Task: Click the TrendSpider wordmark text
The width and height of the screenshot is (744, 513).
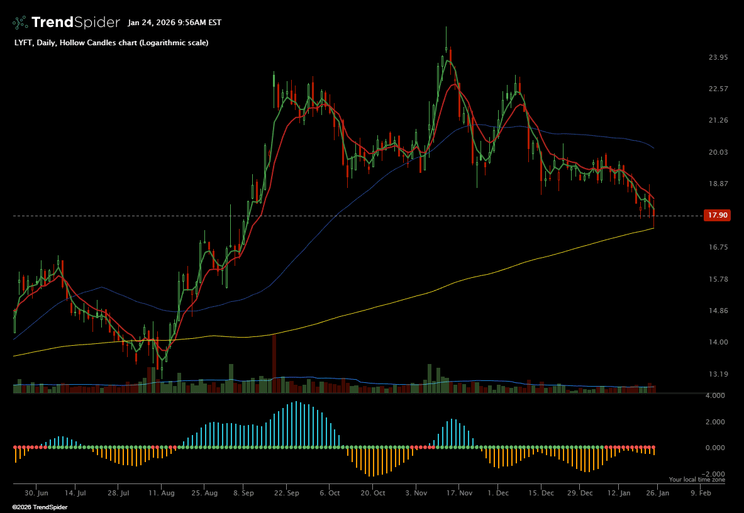Action: click(x=75, y=23)
